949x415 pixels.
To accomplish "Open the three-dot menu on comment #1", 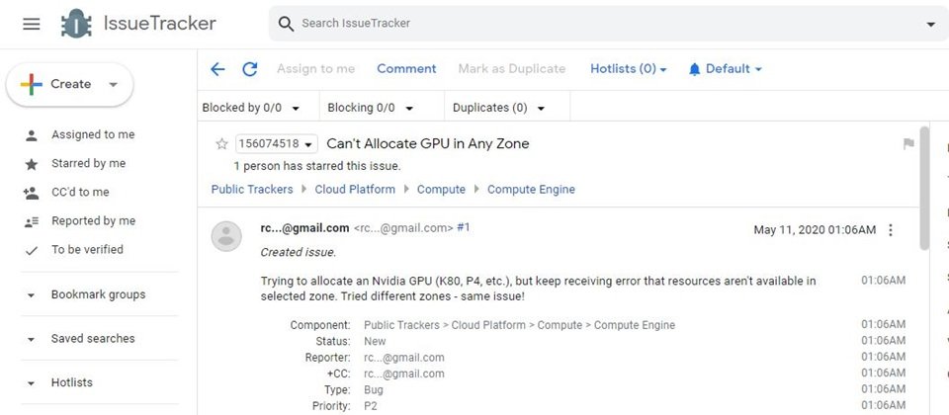I will coord(891,230).
